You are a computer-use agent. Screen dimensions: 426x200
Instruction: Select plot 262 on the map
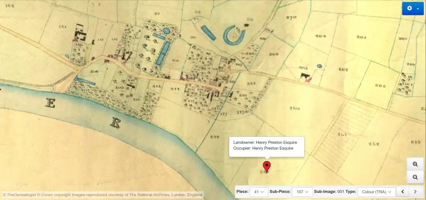pos(380,86)
